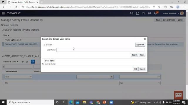Screen dimensions: 188x105
Task: Click browser back arrow
Action: click(x=4, y=7)
